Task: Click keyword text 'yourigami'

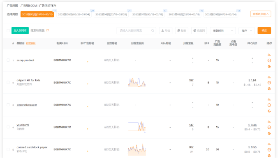Action: tap(23, 125)
